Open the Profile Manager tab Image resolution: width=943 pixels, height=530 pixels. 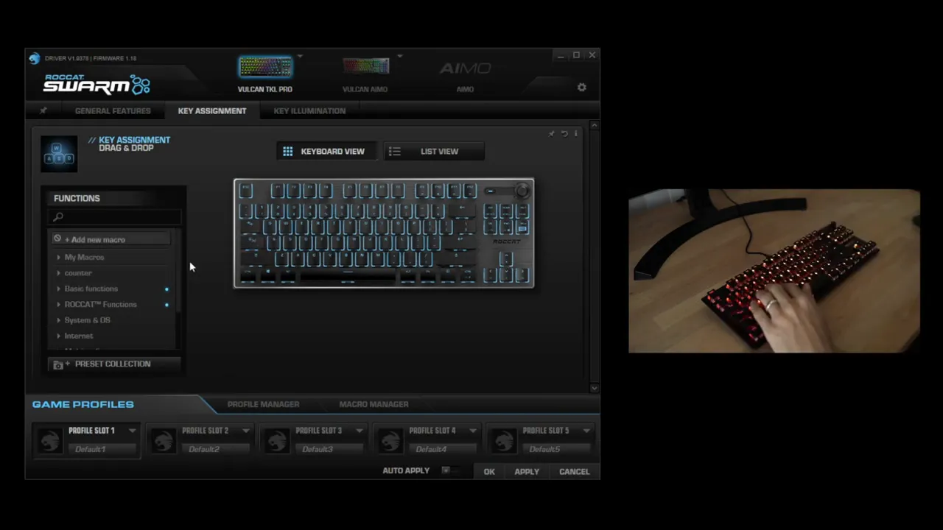point(263,404)
